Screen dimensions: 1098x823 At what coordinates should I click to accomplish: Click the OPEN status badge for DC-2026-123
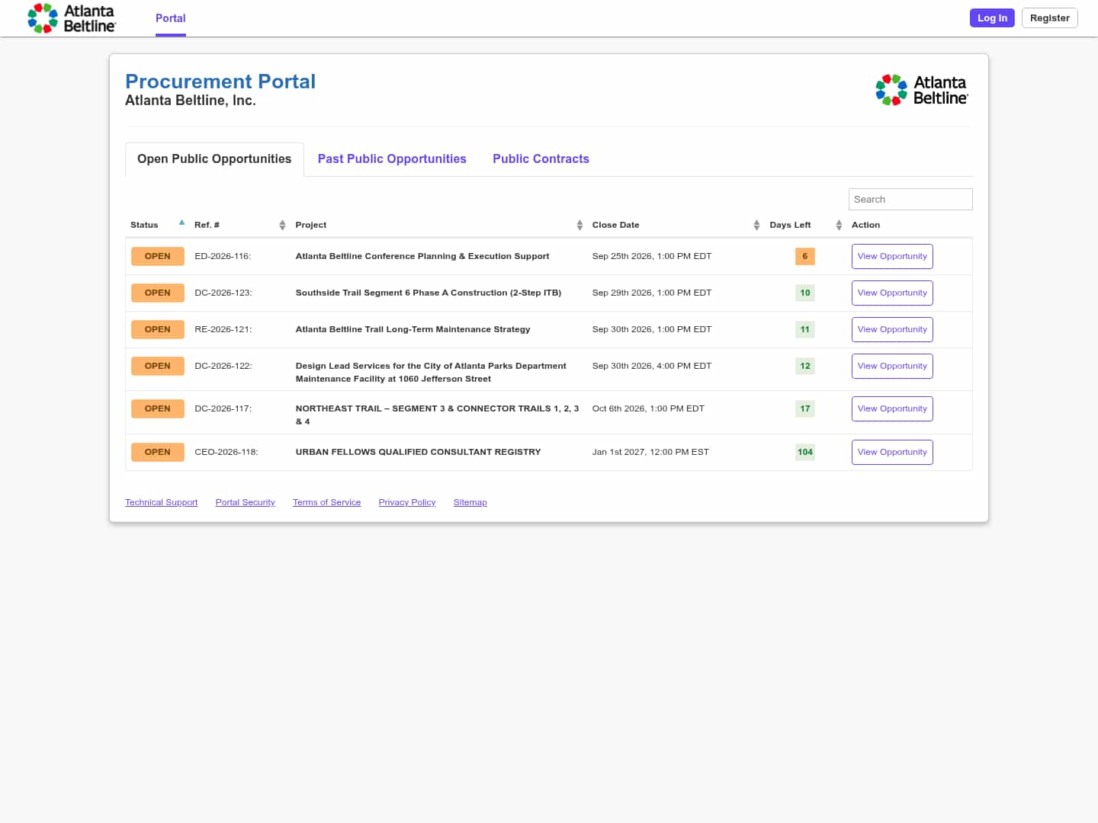(158, 293)
